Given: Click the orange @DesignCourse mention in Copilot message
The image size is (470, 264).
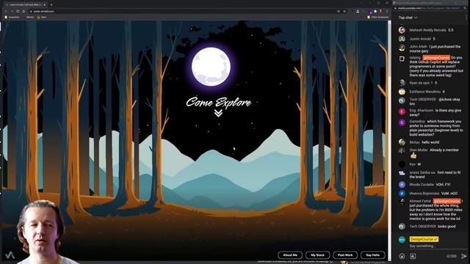Looking at the screenshot, I should point(436,57).
